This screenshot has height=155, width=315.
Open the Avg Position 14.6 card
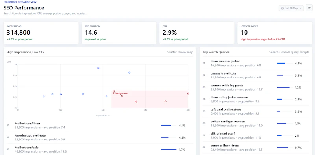(119, 33)
